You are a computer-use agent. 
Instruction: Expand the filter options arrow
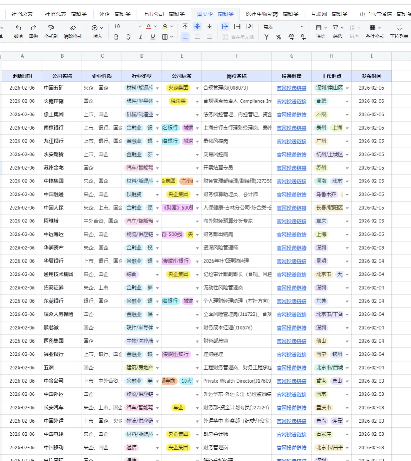(342, 28)
